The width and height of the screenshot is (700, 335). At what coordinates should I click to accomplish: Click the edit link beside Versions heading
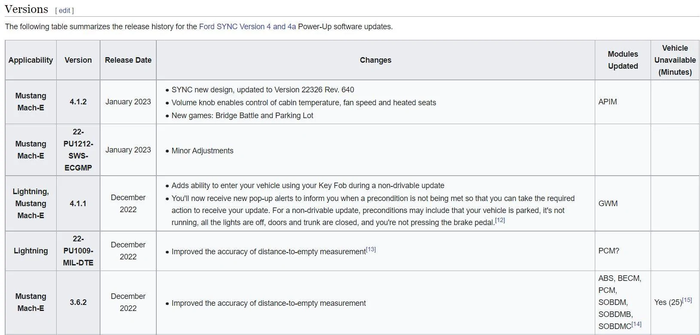[x=64, y=11]
